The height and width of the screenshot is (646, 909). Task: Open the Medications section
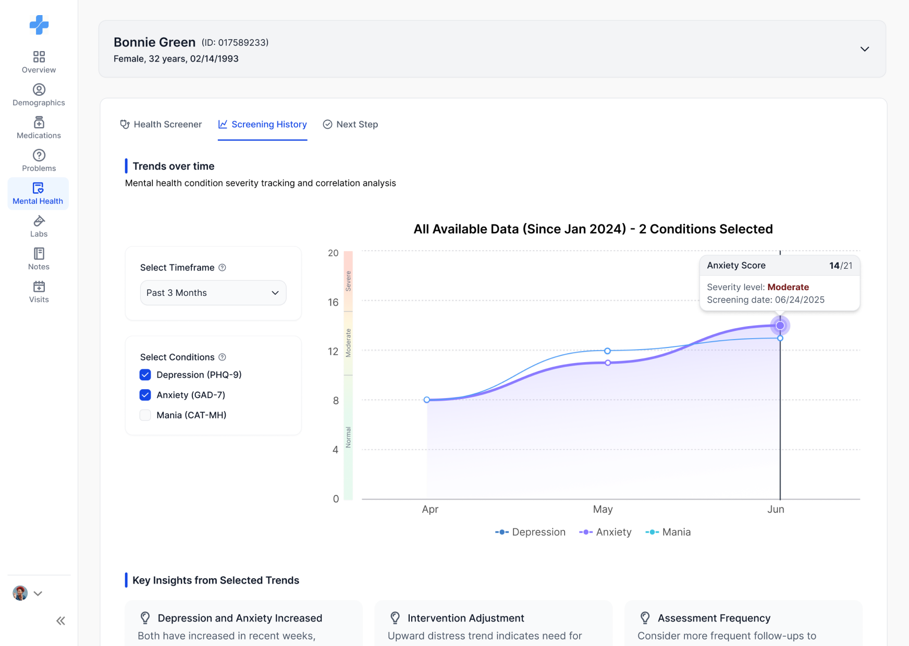(39, 128)
